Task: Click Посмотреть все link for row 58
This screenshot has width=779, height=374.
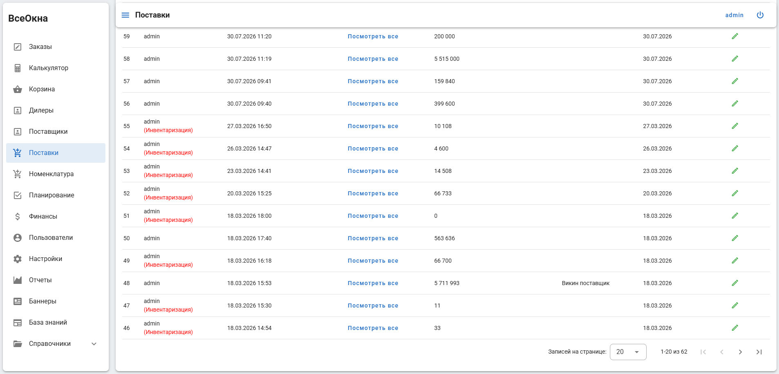Action: (373, 59)
